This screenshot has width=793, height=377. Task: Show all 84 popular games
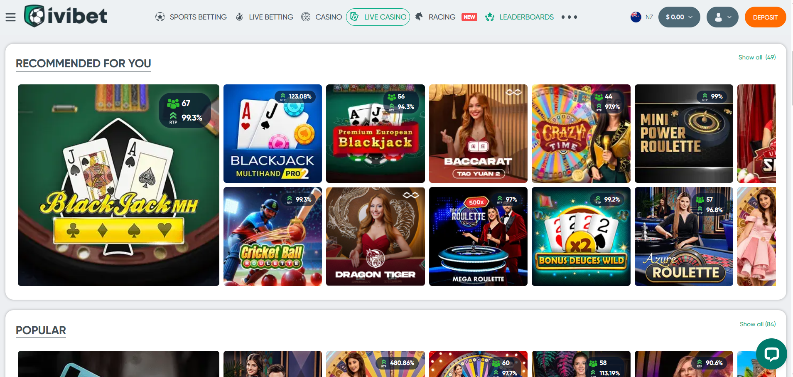click(x=758, y=324)
